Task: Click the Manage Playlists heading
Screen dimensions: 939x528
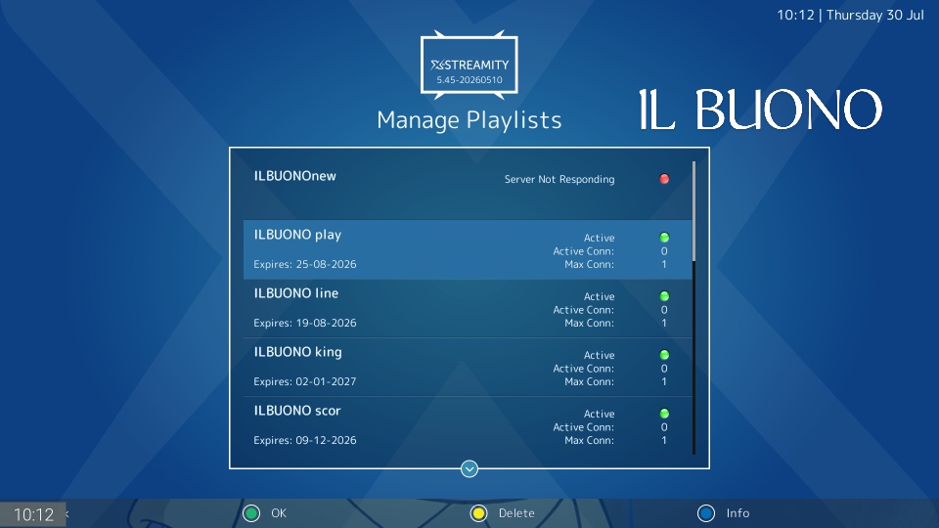Action: (469, 119)
